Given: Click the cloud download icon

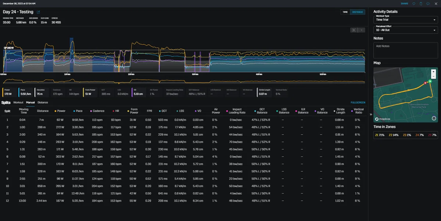Looking at the screenshot, I should coord(428,4).
